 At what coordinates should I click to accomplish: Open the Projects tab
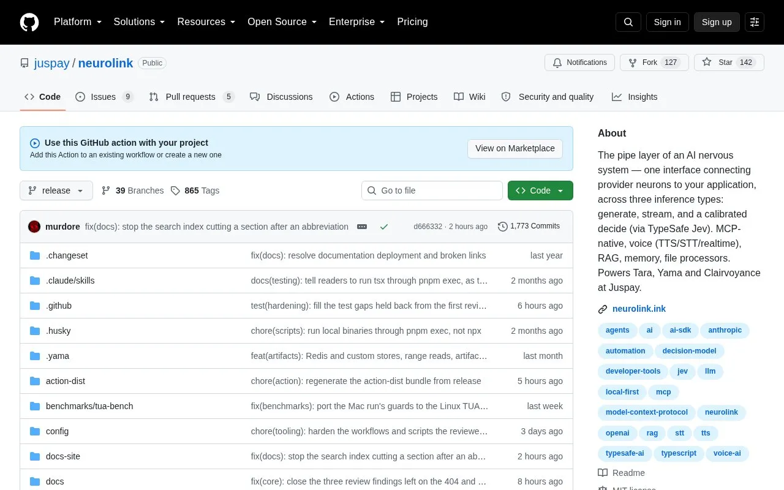414,97
